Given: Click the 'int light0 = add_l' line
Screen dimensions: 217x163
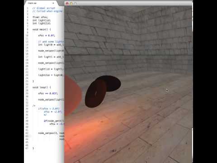Looking at the screenshot, I should 51,45.
